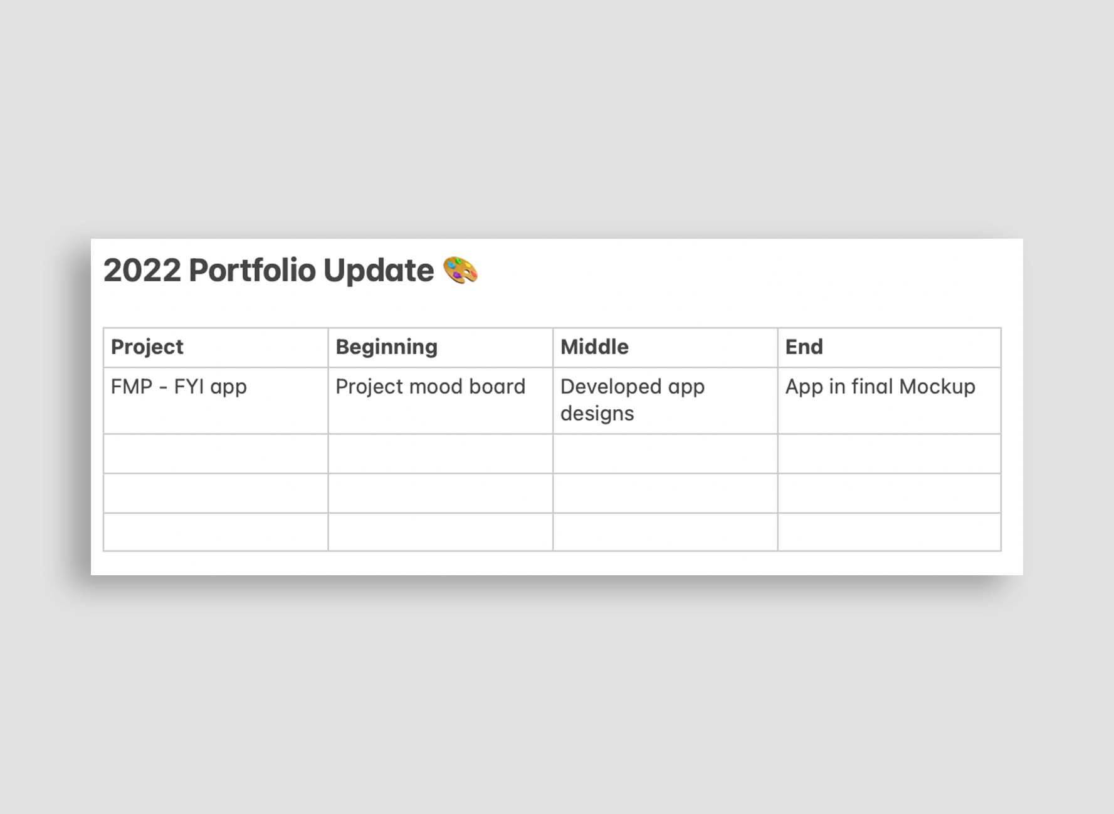Click empty End cell in fourth row
Screen dimensions: 1114x814
[x=890, y=493]
